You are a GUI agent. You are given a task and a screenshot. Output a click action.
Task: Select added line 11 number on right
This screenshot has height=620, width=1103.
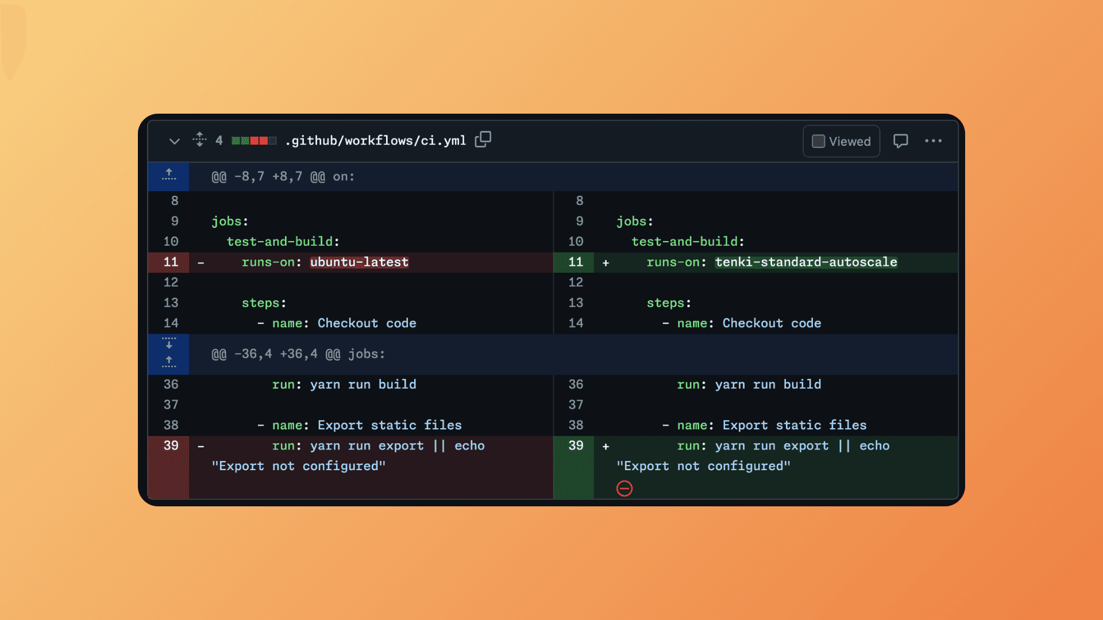coord(575,262)
